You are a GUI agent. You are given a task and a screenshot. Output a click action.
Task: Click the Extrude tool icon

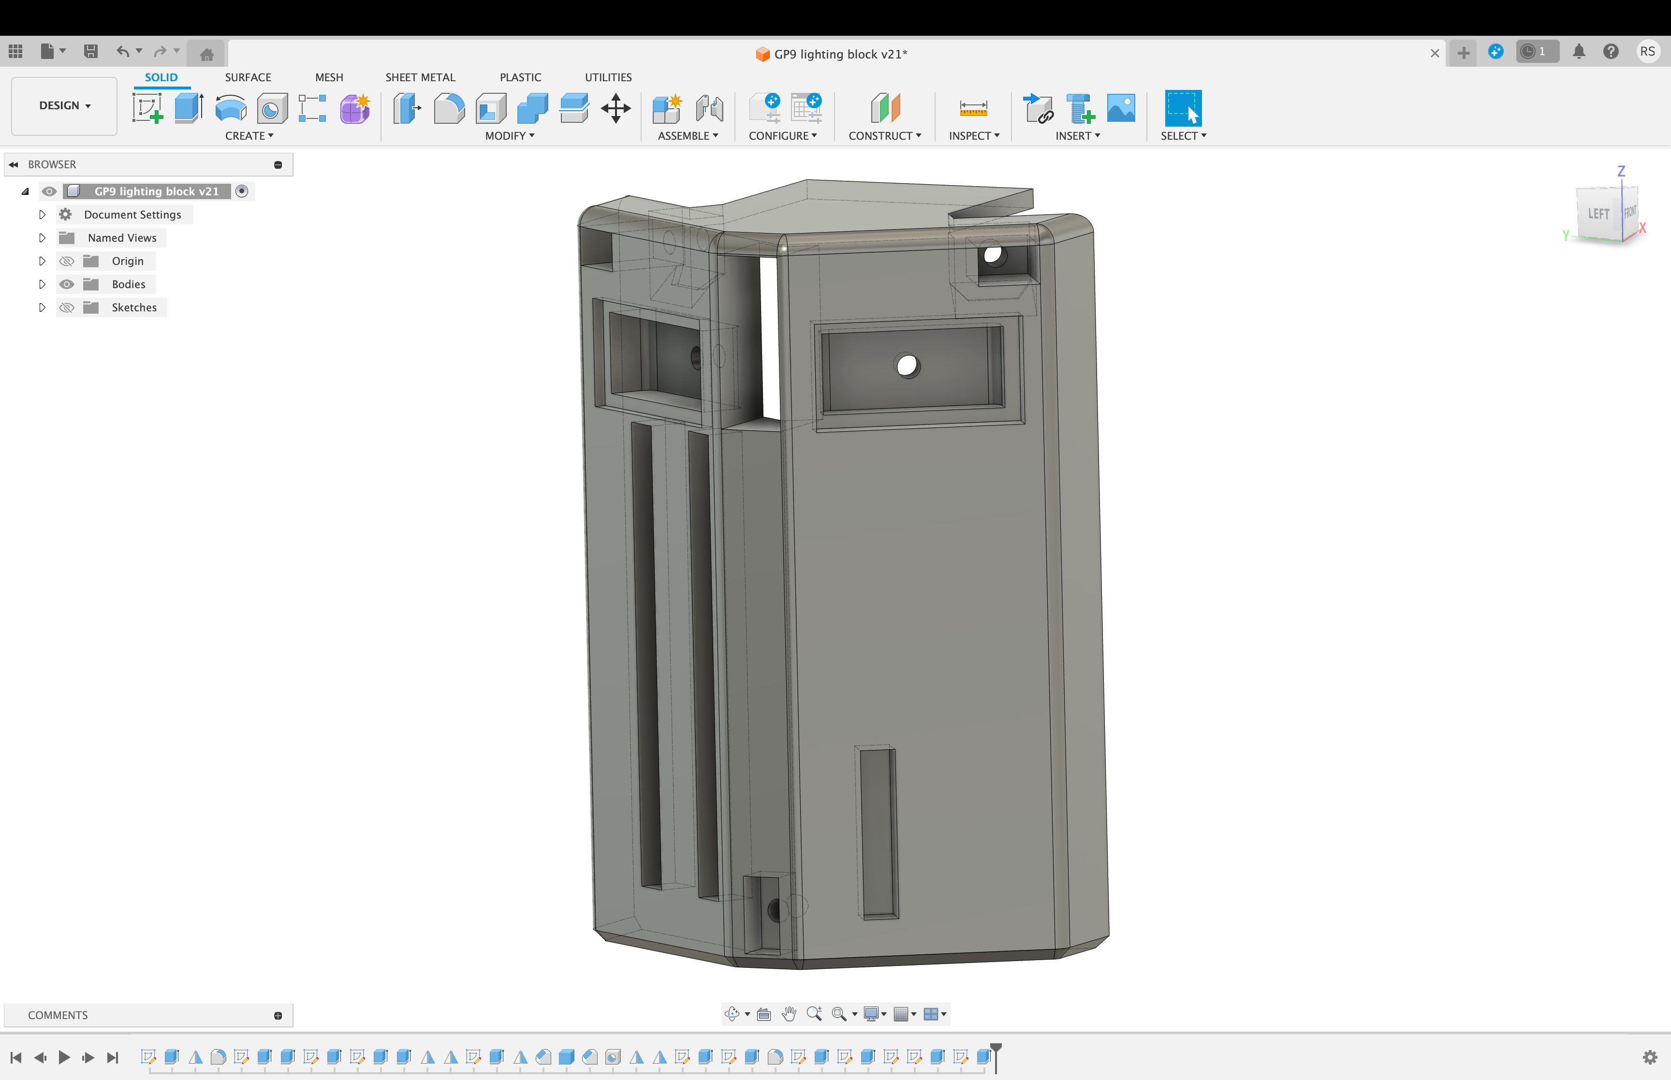pos(188,109)
